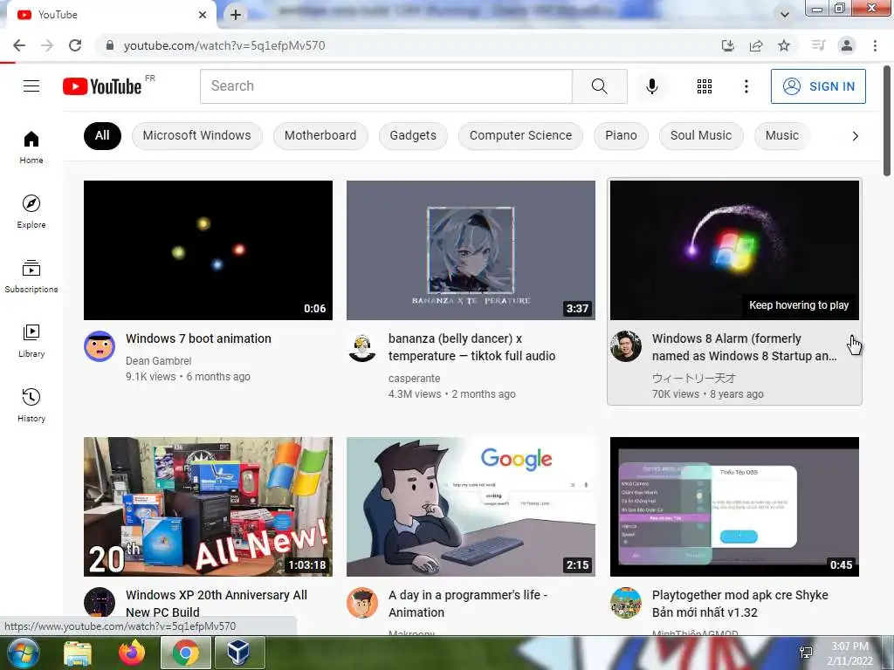Open the YouTube hamburger guide menu

[31, 86]
